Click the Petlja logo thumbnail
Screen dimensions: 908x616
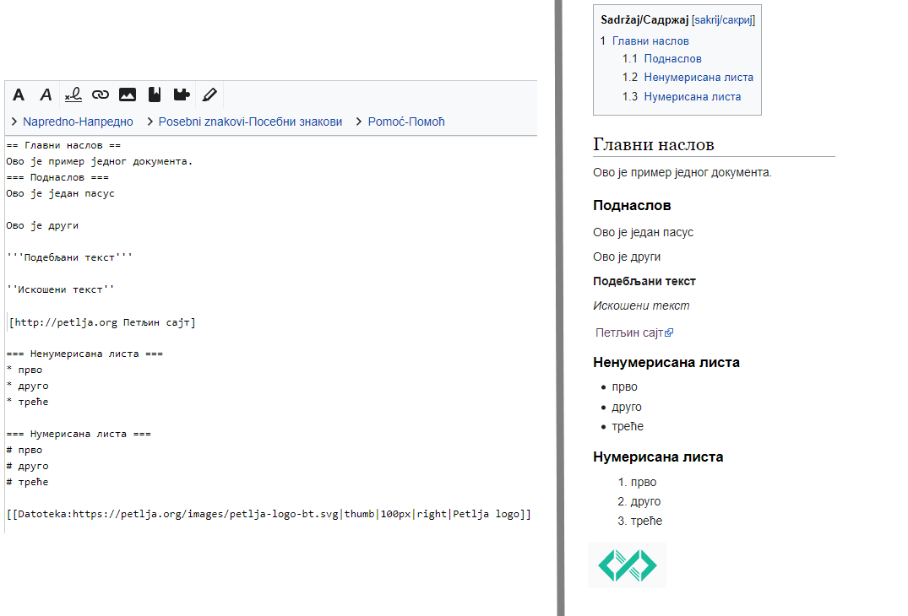point(628,565)
